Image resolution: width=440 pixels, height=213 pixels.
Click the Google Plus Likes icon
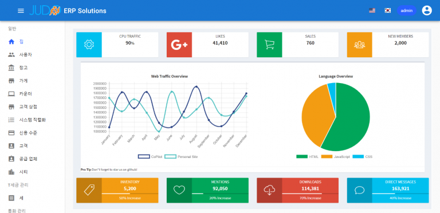[179, 45]
